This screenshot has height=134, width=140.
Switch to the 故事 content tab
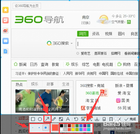50,84
